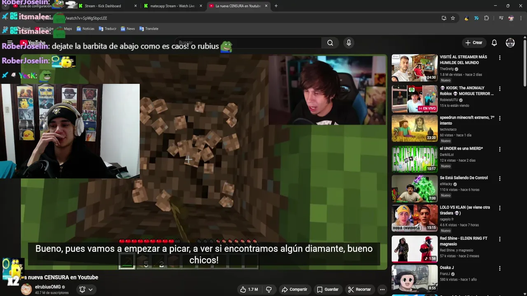Open options for speedrun minecraft extremo video
527x296 pixels.
[x=500, y=118]
